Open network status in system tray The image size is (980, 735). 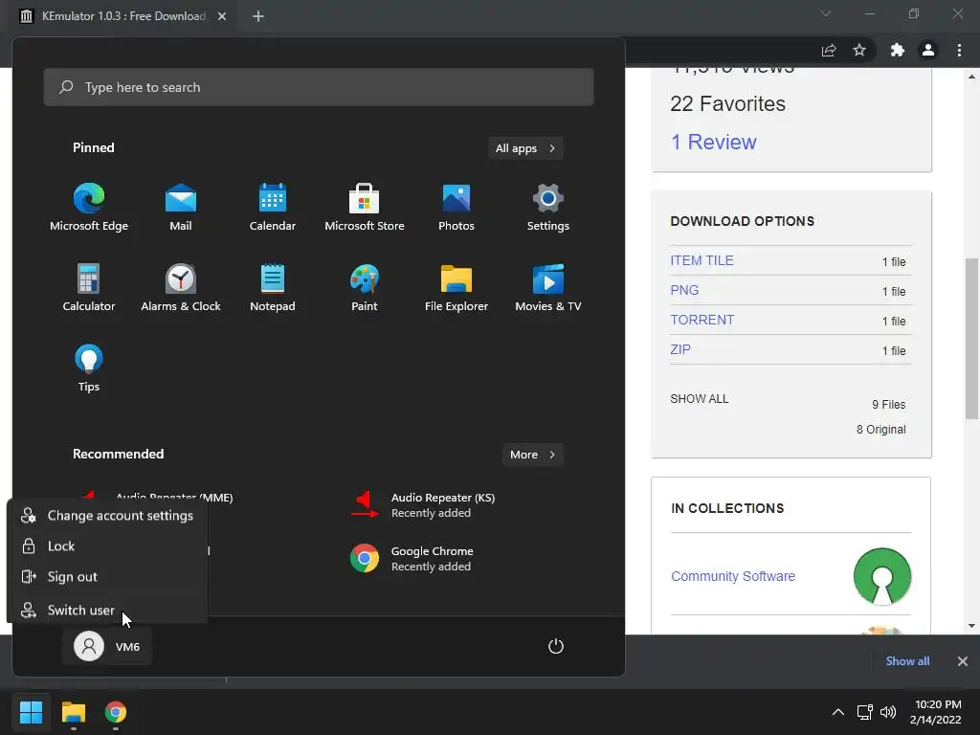point(864,712)
